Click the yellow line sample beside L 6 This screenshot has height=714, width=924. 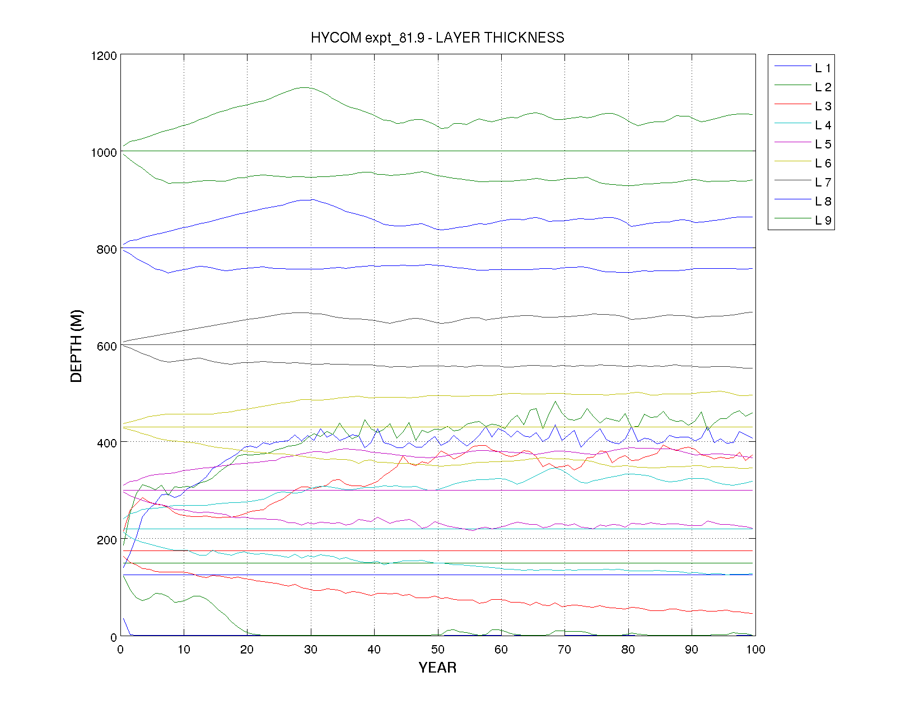793,162
